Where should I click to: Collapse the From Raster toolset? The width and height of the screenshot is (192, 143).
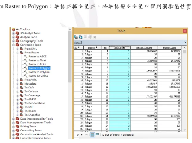click(x=18, y=53)
